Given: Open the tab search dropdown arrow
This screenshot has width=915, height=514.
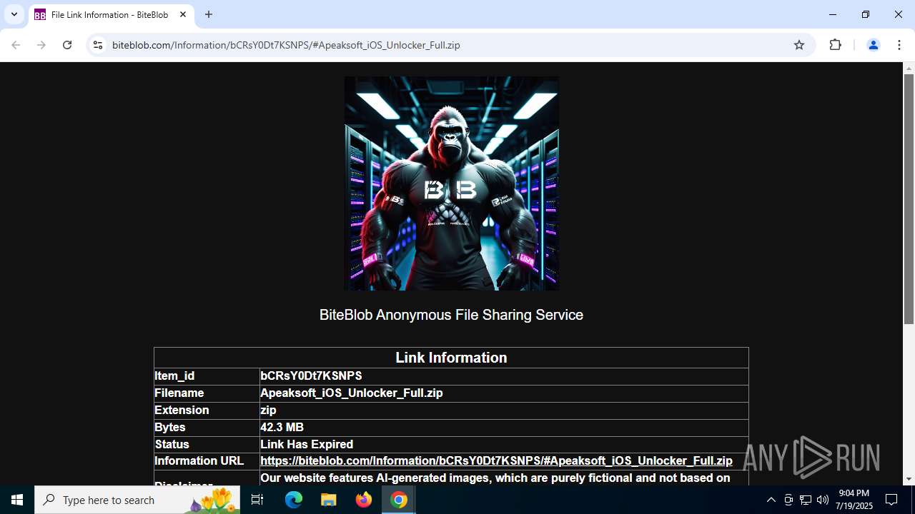Looking at the screenshot, I should [x=14, y=14].
